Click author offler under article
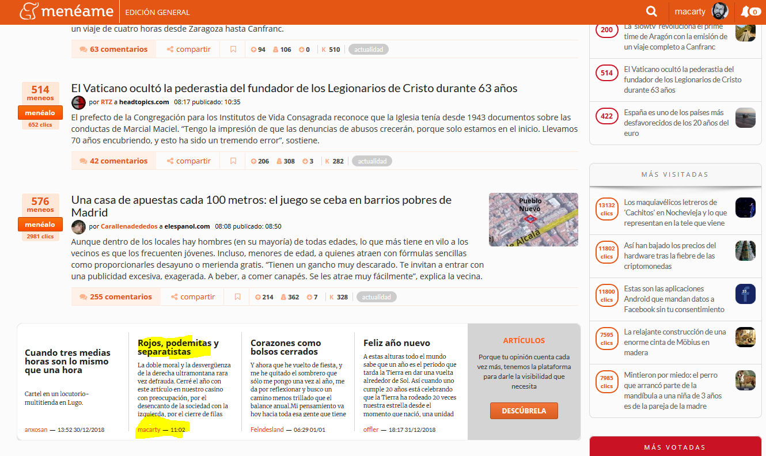This screenshot has width=766, height=456. click(x=371, y=430)
